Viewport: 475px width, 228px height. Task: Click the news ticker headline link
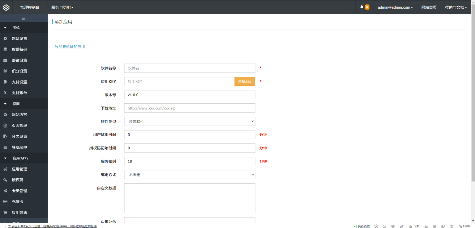(53, 226)
